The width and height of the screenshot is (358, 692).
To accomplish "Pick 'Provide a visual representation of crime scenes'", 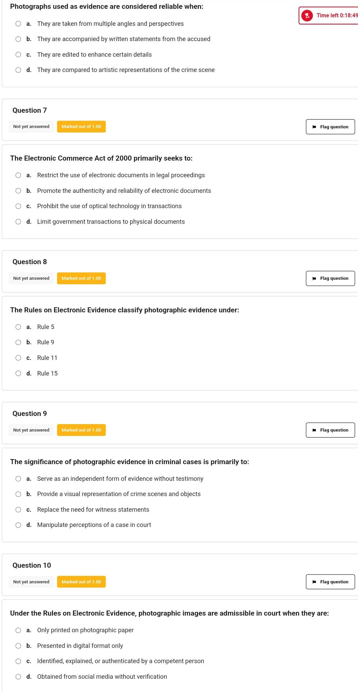I will [x=18, y=494].
